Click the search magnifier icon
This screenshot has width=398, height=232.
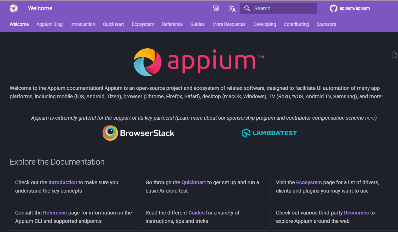coord(247,8)
